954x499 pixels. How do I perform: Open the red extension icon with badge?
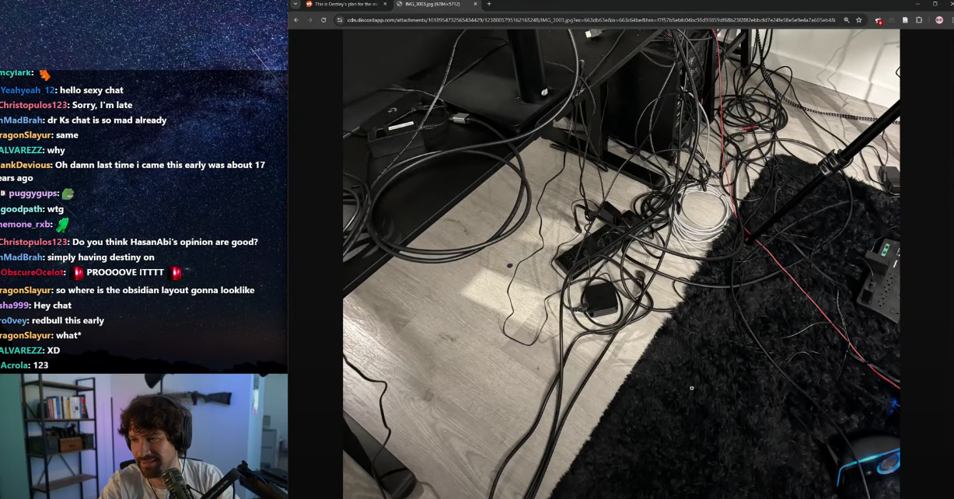click(879, 20)
